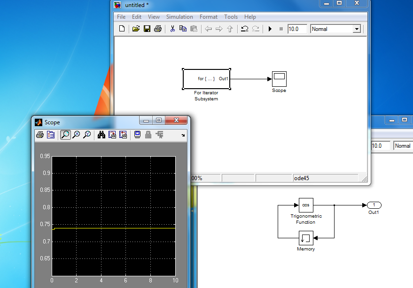Screen dimensions: 413x288
Task: Open the Tools menu
Action: [231, 17]
